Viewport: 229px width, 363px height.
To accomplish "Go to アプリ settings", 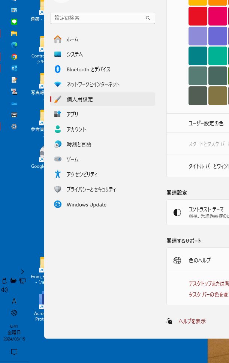I will [x=103, y=114].
